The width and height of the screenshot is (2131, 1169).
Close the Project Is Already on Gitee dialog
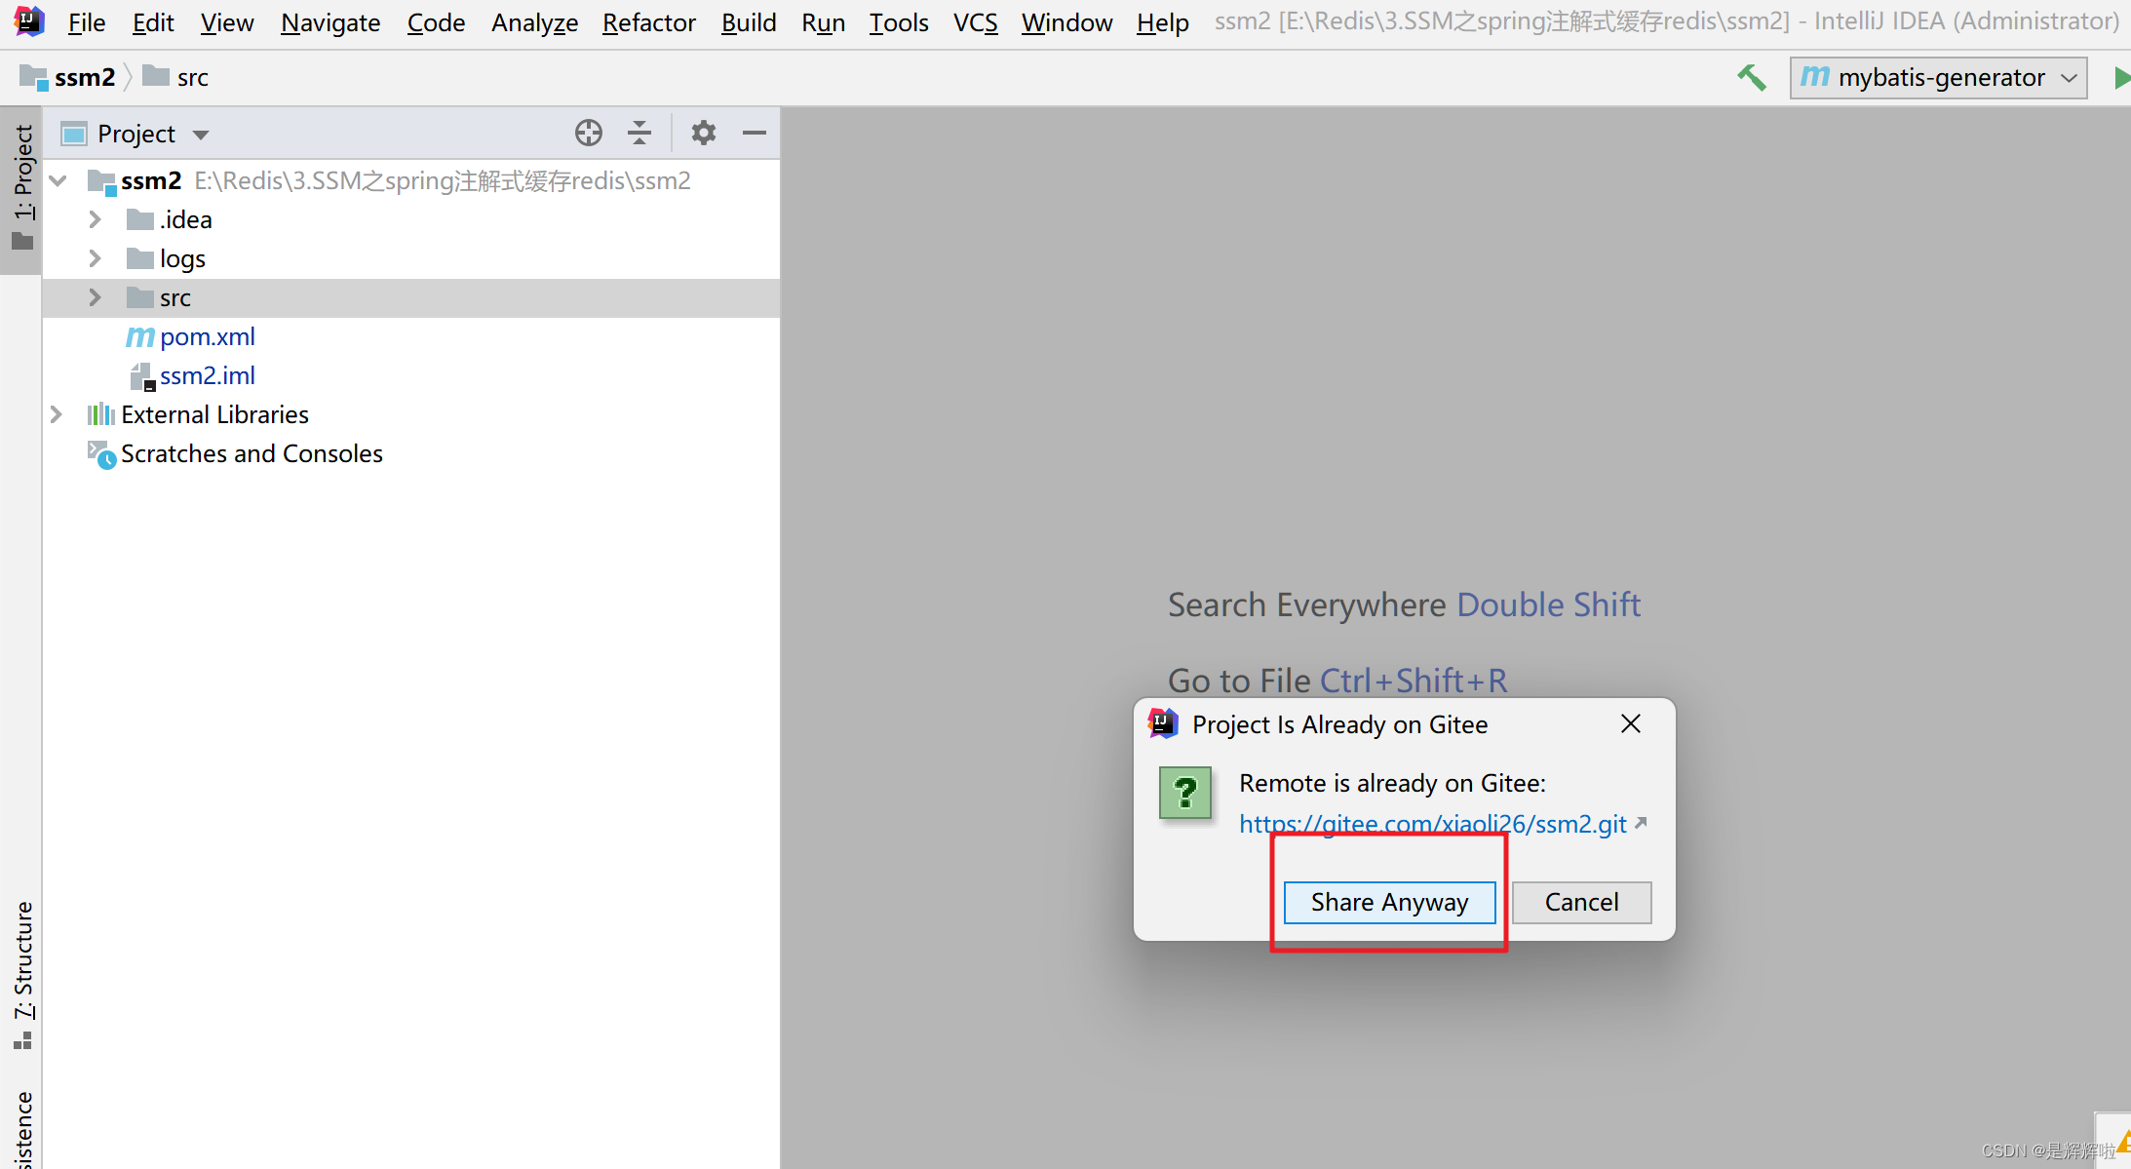coord(1631,723)
